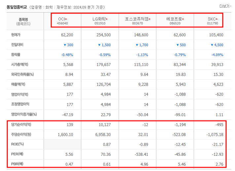Select EPS 1,600.10 cell
The image size is (235, 171).
pyautogui.click(x=65, y=134)
